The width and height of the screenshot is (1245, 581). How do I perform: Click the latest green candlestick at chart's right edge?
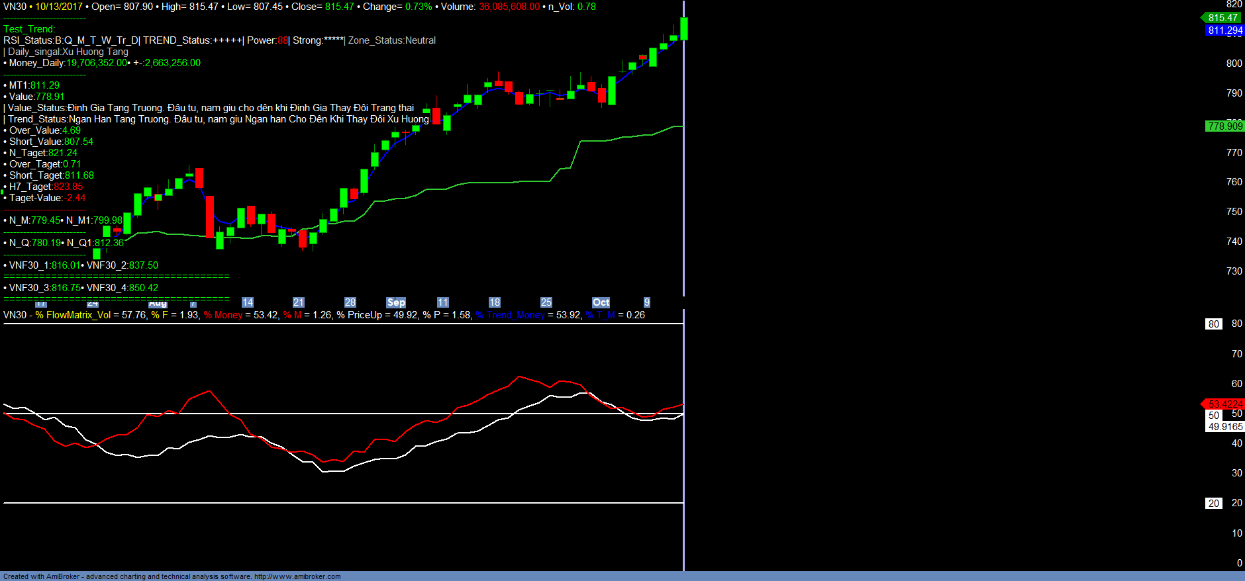pos(683,29)
